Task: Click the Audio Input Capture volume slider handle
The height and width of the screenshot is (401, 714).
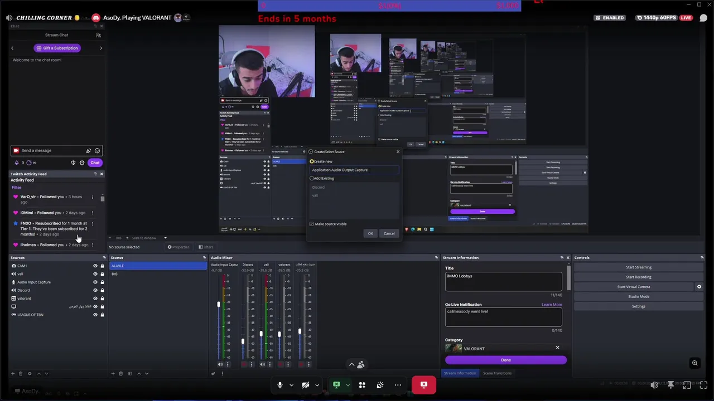Action: click(x=219, y=305)
